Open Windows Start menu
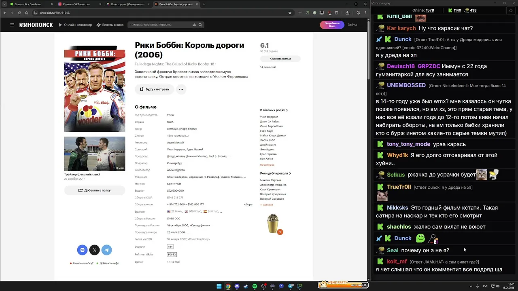The height and width of the screenshot is (291, 518). pyautogui.click(x=219, y=286)
